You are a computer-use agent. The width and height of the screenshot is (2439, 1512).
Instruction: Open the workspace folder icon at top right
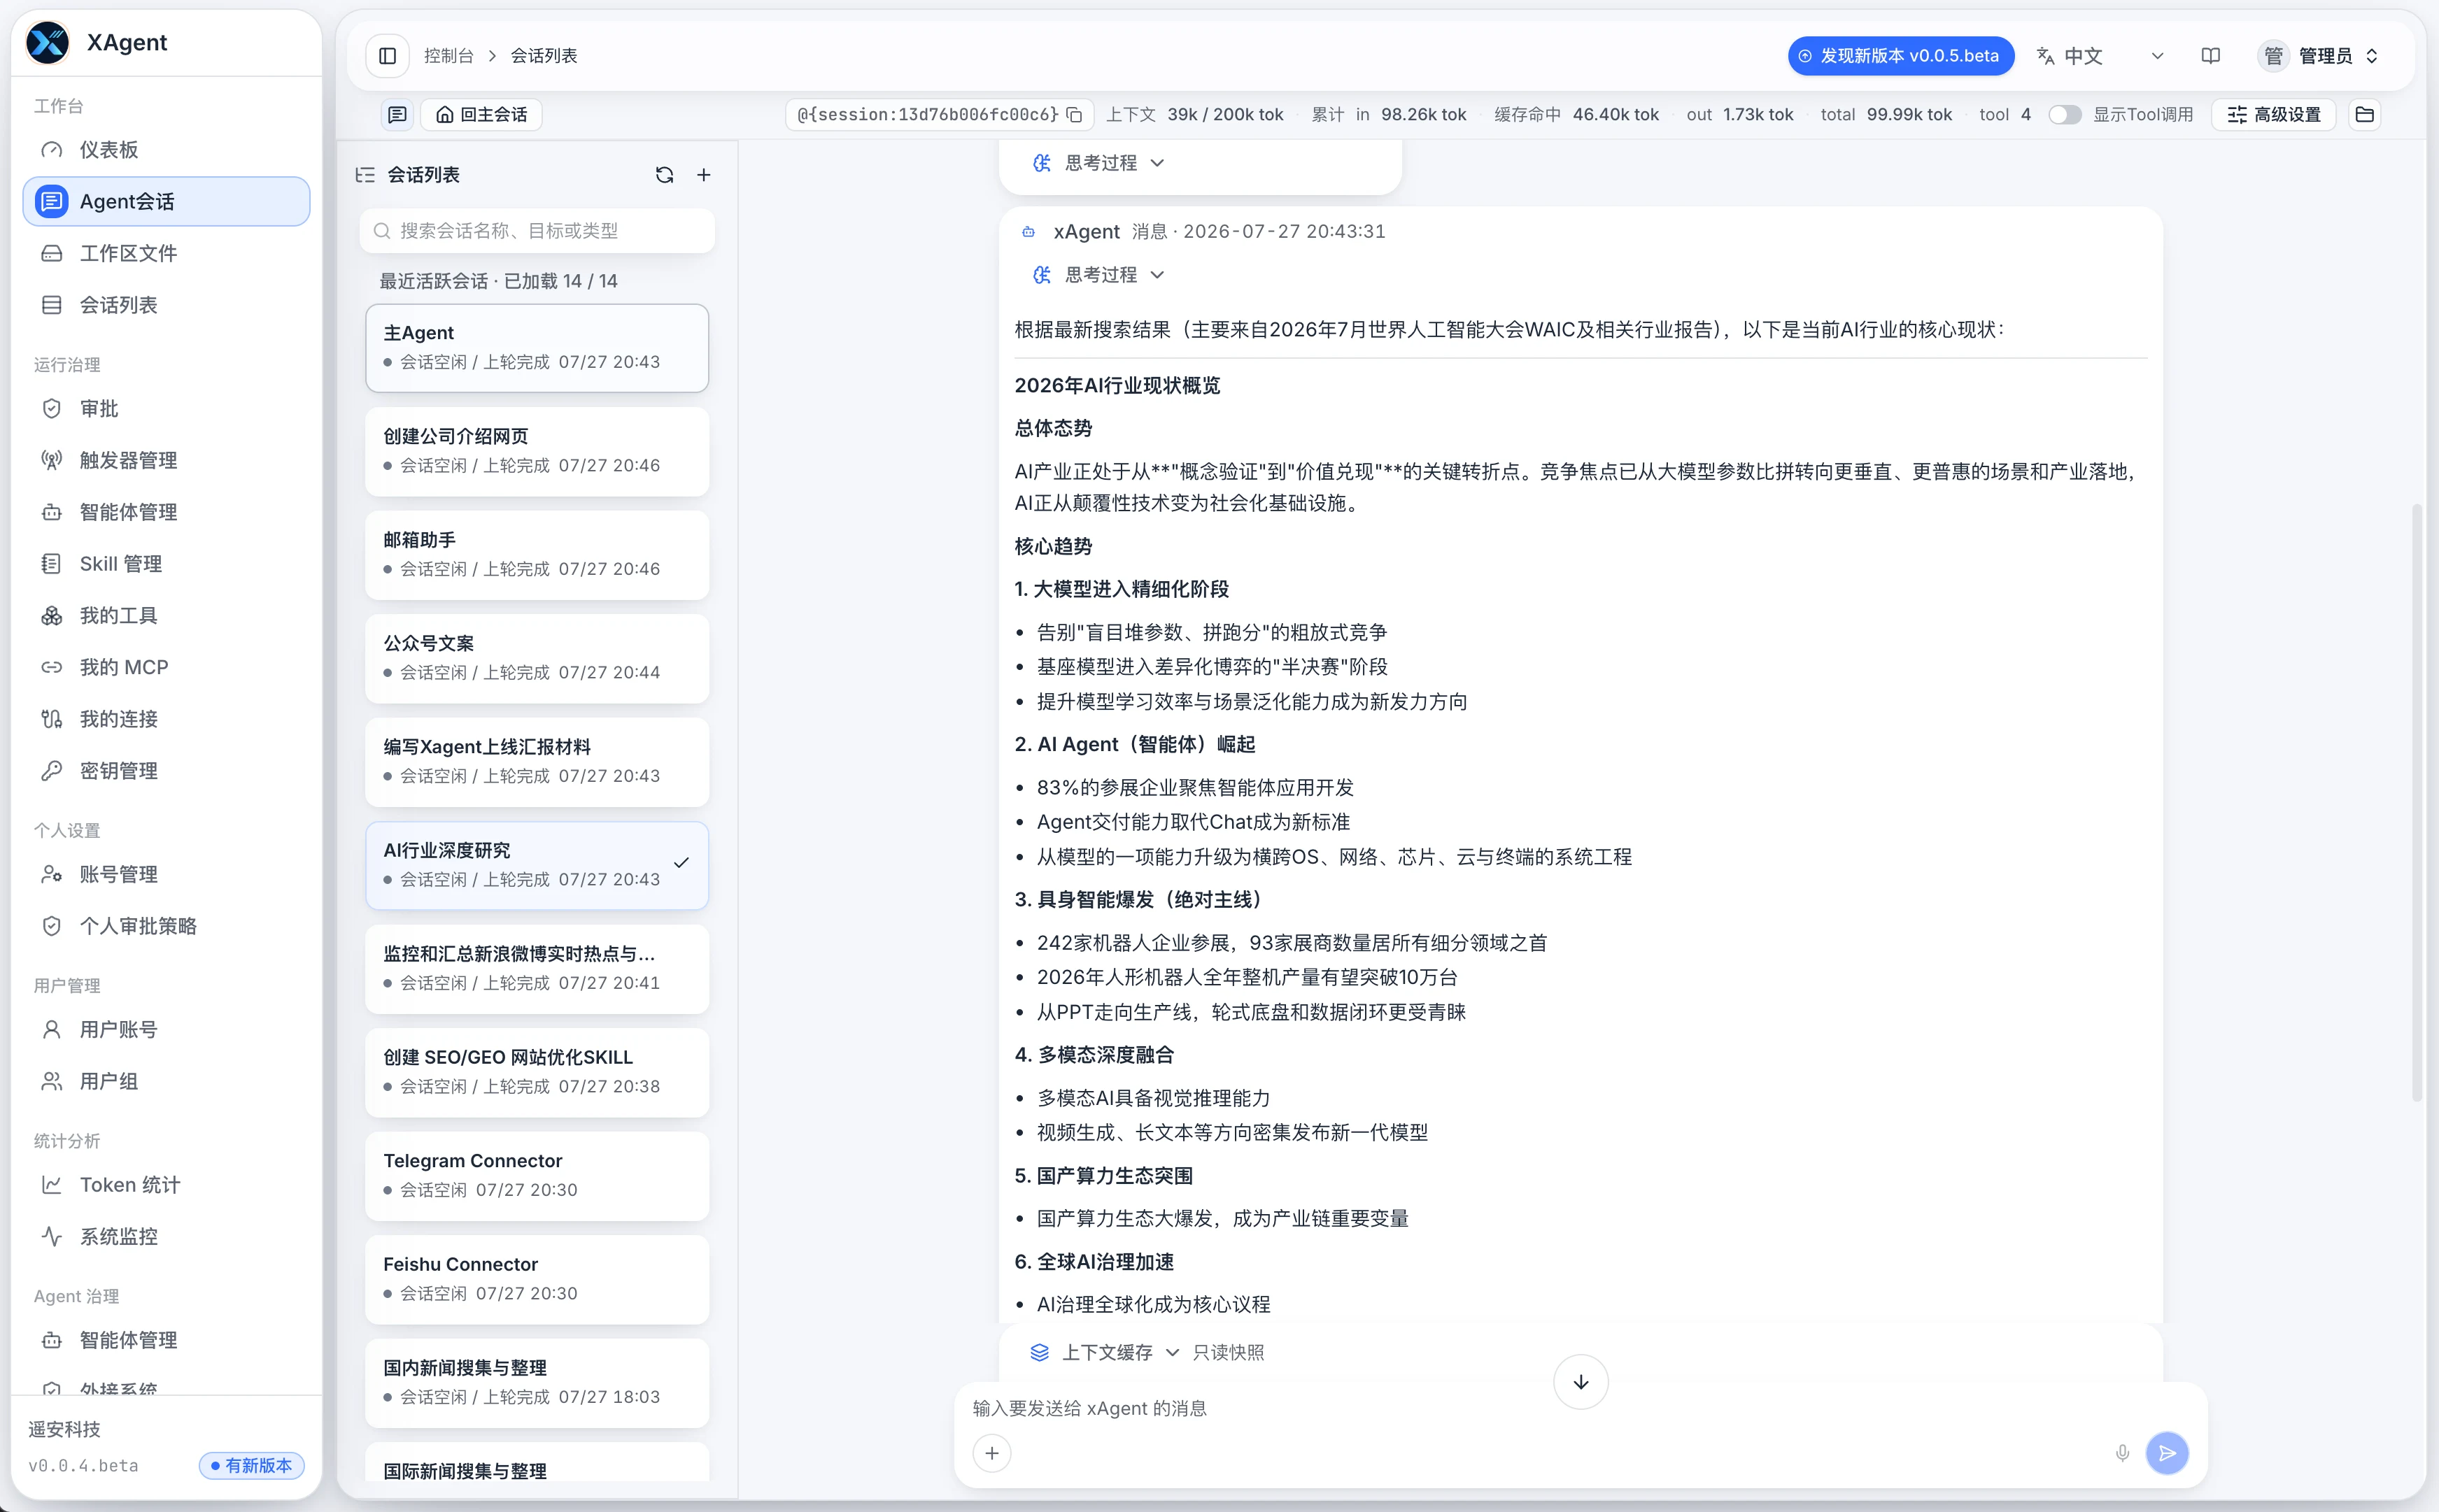[x=2365, y=114]
